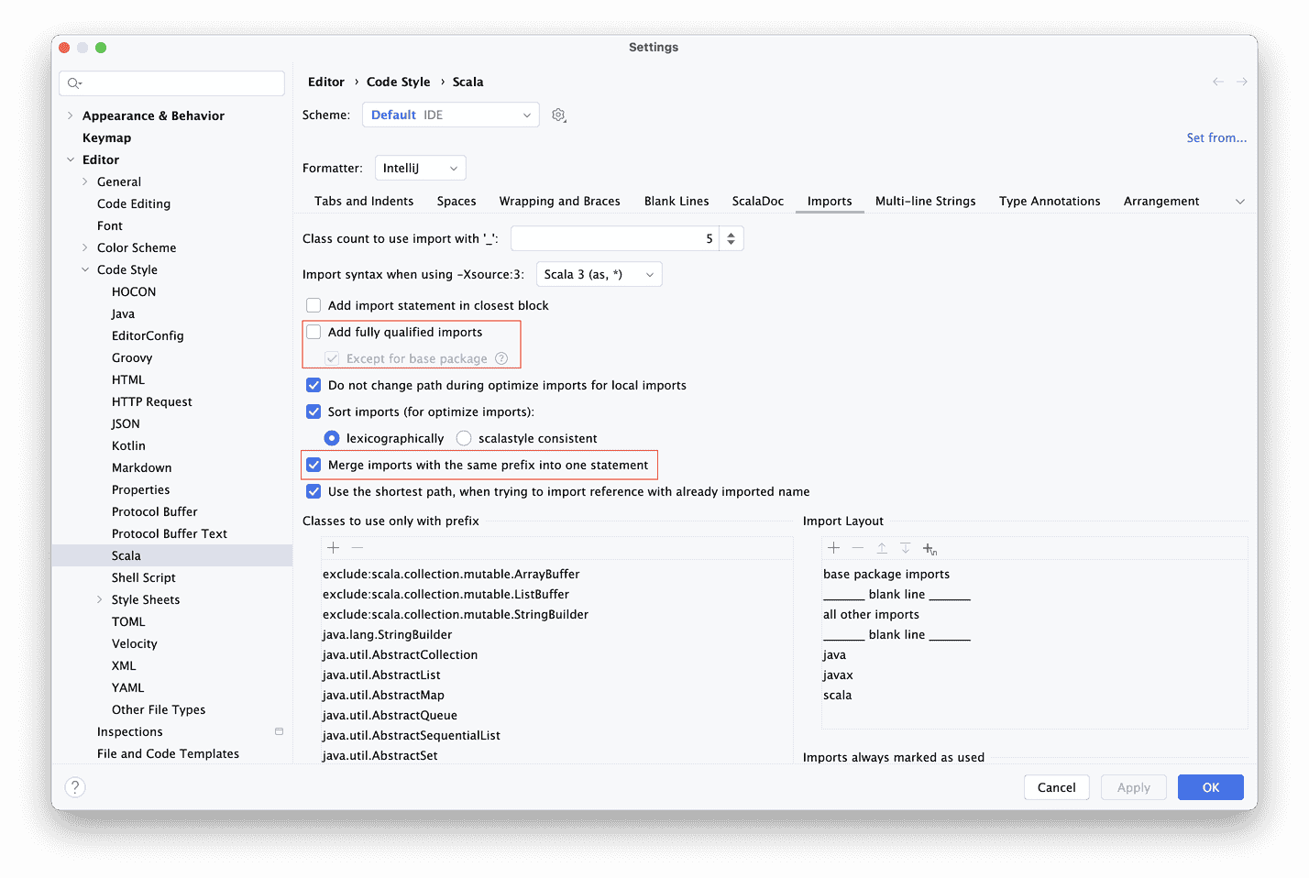Uncheck Merge imports with same prefix
Viewport: 1309px width, 878px height.
coord(313,466)
